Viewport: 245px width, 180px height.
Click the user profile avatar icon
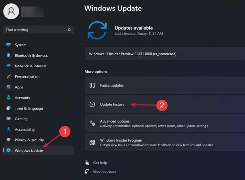pyautogui.click(x=11, y=11)
